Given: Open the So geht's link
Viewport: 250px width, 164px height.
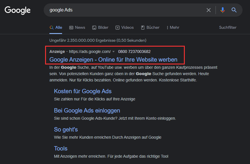Looking at the screenshot, I should (66, 129).
